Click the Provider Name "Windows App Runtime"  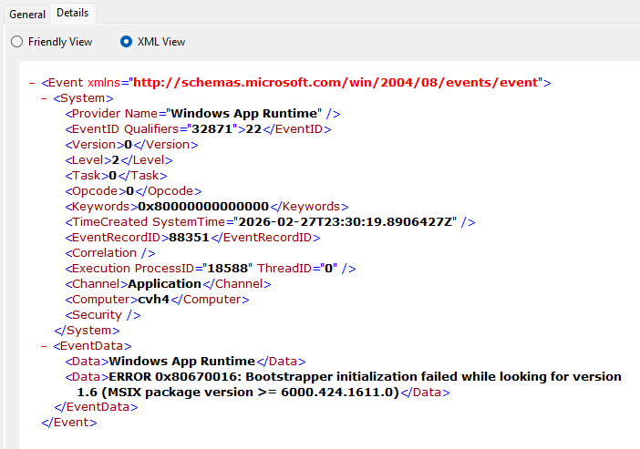(246, 113)
